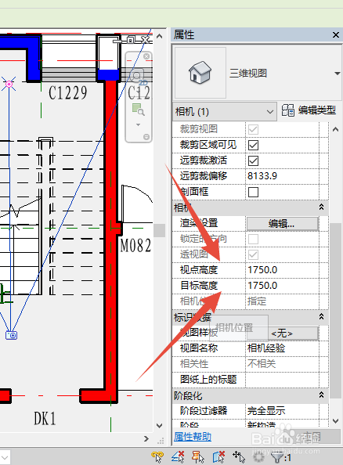Select the DK1 tag label
Image resolution: width=343 pixels, height=465 pixels.
(x=45, y=419)
